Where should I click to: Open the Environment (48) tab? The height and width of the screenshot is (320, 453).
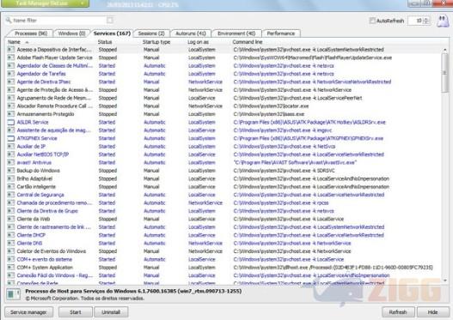[x=236, y=33]
